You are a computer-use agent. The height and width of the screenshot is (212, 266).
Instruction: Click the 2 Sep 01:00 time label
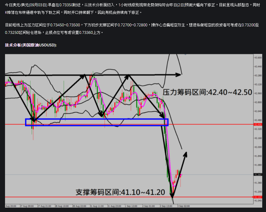click(149, 206)
